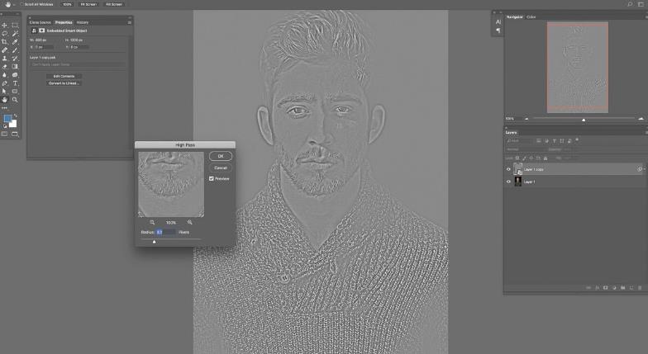This screenshot has height=354, width=648.
Task: Expand smart filters on Layer 1 copy
Action: [645, 169]
